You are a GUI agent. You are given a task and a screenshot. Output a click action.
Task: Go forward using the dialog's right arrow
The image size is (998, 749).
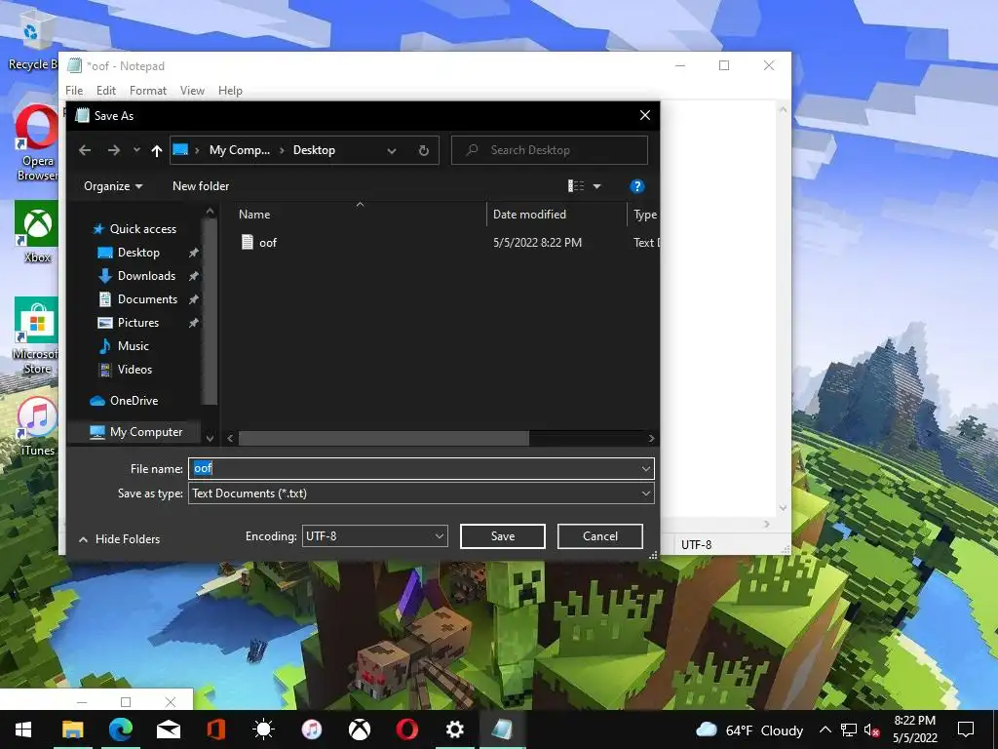[x=114, y=150]
